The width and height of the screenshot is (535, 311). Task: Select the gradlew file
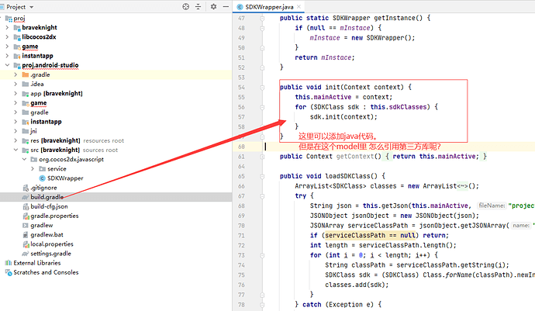click(x=42, y=226)
